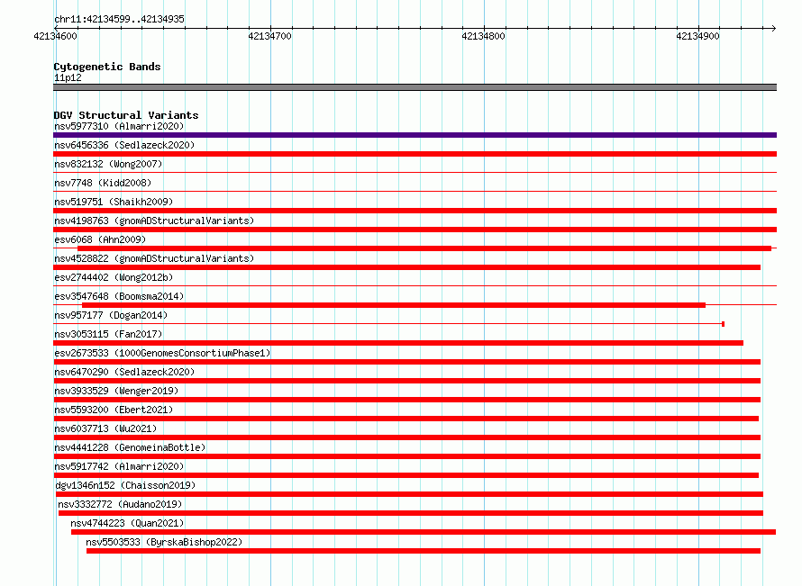Viewport: 802px width, 586px height.
Task: Click the nsv519751 (Shaikh2009) label
Action: tap(114, 202)
